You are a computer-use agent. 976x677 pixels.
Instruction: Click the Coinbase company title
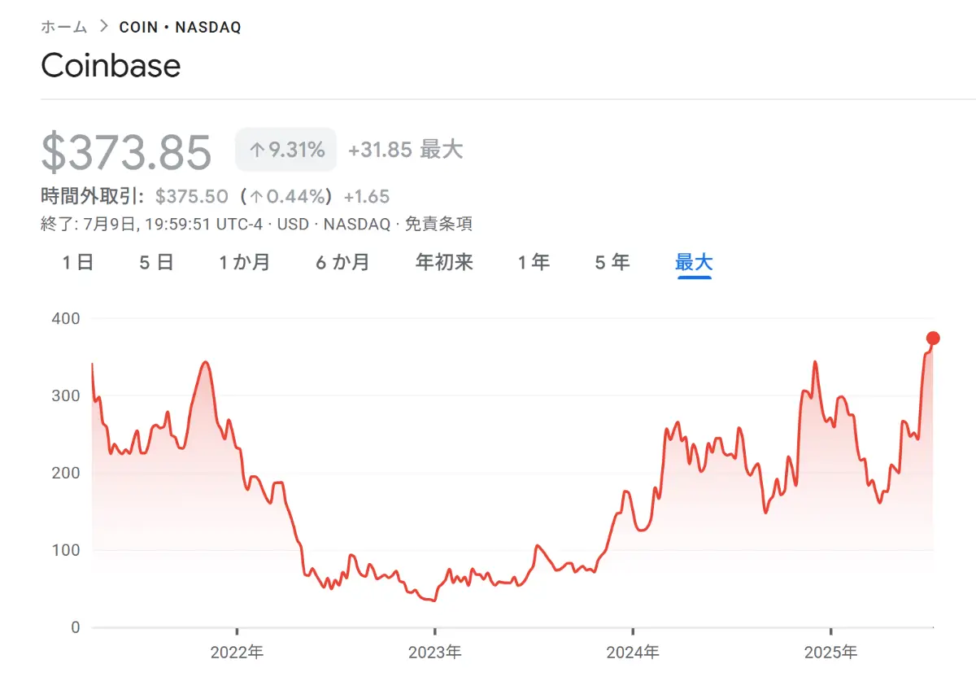[111, 65]
